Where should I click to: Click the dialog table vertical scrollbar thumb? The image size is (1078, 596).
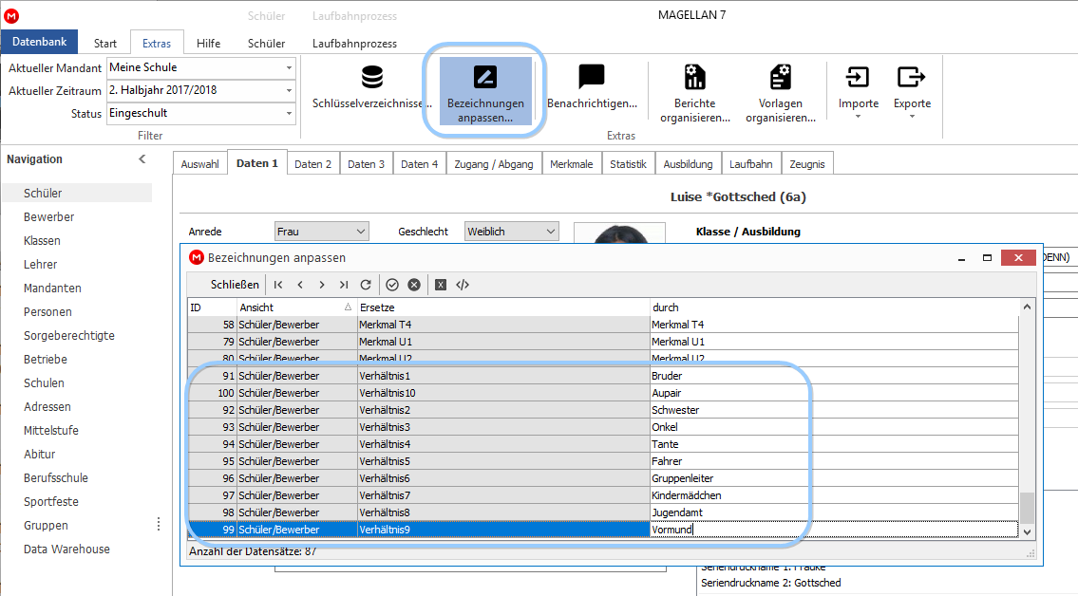click(x=1027, y=508)
